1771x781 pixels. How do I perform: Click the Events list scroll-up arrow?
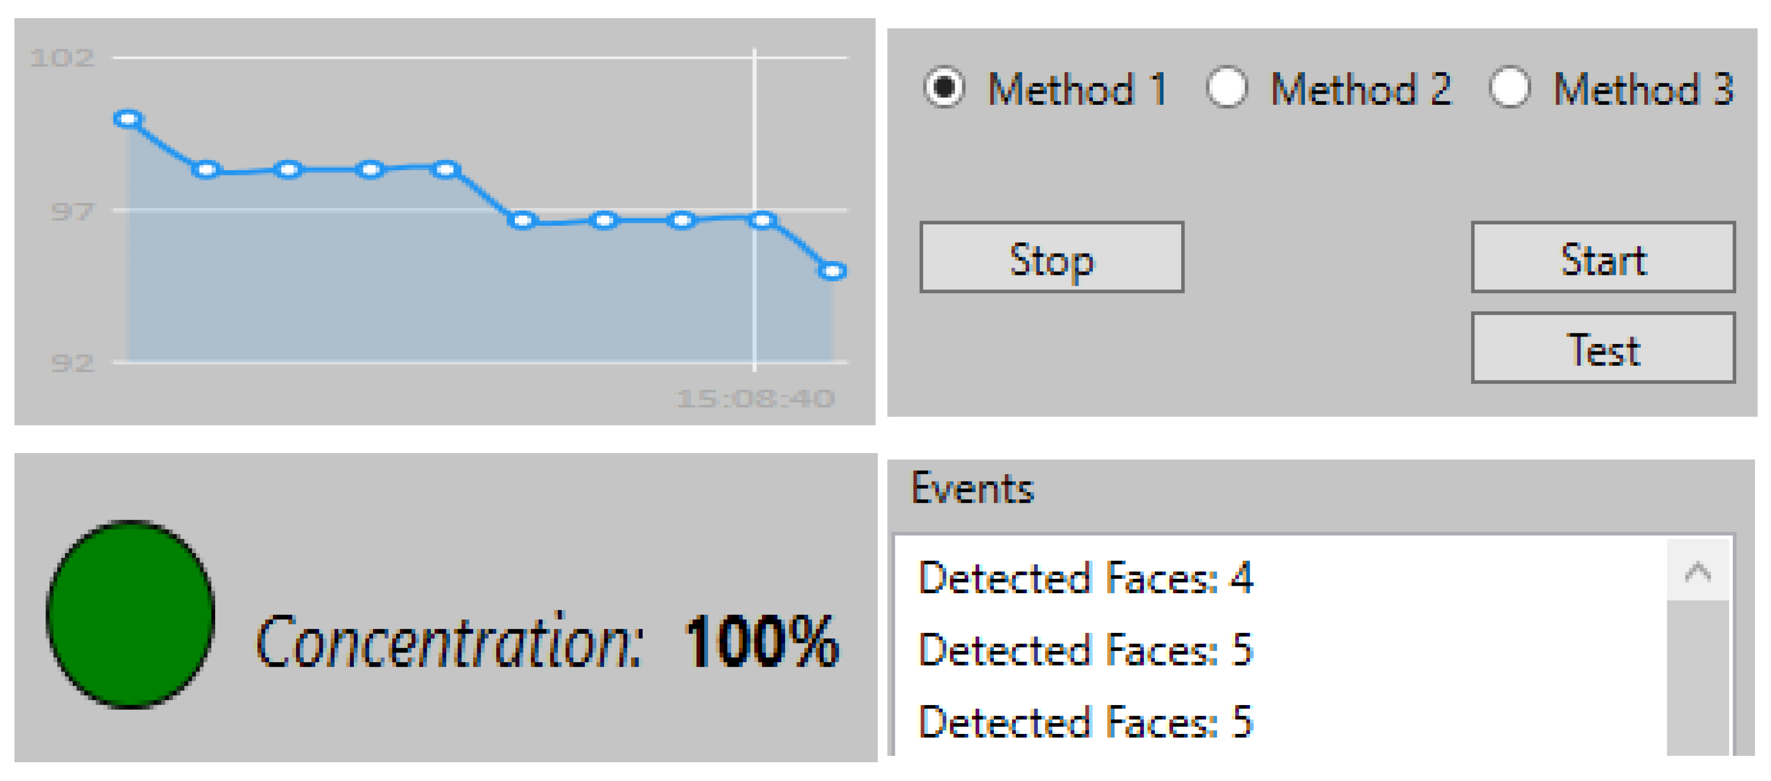tap(1698, 571)
